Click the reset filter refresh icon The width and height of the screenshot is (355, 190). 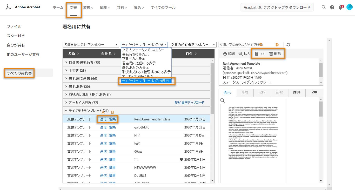click(288, 45)
